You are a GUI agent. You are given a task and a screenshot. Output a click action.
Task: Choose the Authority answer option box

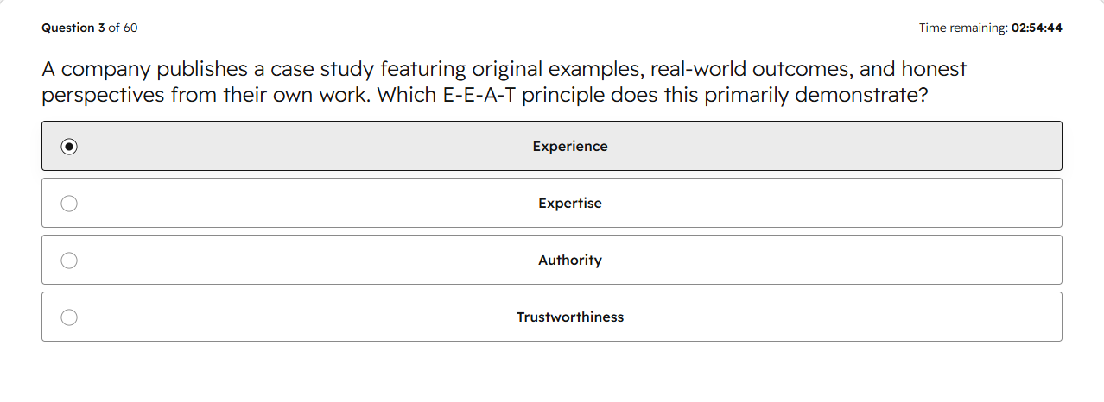coord(552,260)
